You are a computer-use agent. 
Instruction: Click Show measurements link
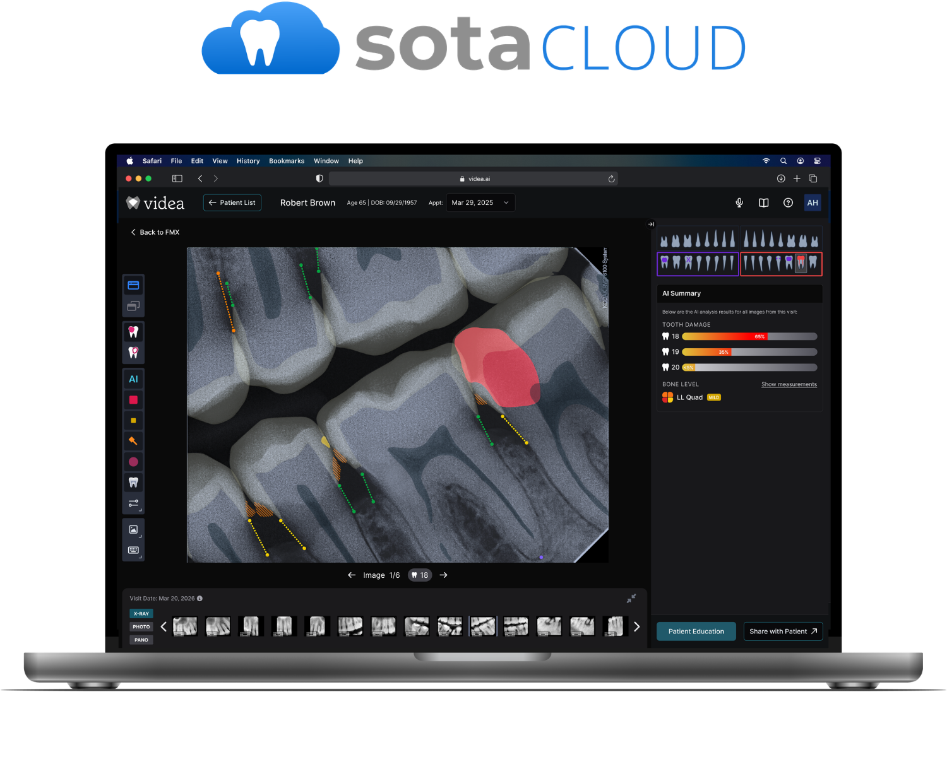789,384
